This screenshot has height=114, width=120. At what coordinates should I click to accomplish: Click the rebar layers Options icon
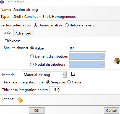point(20,100)
